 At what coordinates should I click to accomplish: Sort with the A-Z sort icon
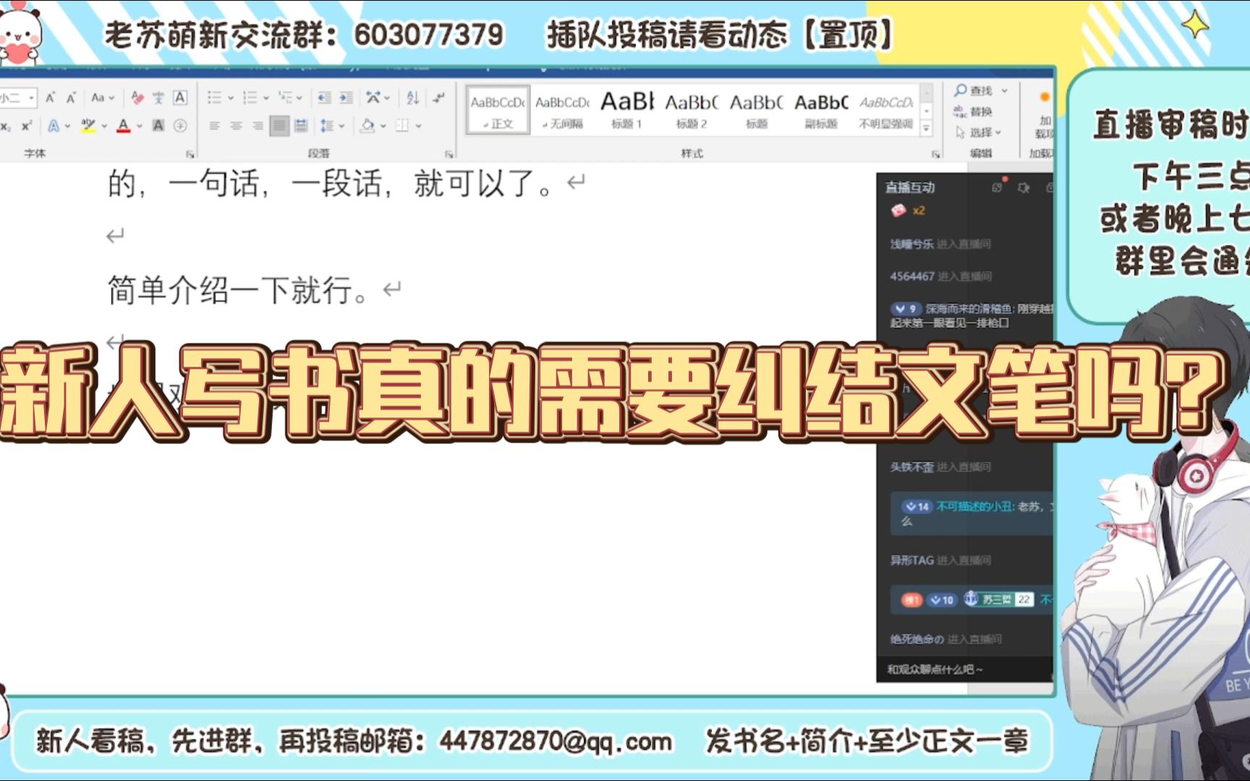tap(413, 98)
